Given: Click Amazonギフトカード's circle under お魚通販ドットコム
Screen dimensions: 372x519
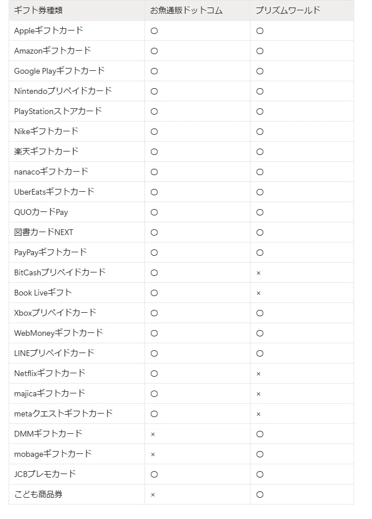Looking at the screenshot, I should [x=154, y=51].
